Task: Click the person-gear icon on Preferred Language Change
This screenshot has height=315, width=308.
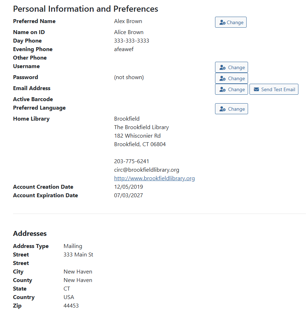Action: coord(223,109)
